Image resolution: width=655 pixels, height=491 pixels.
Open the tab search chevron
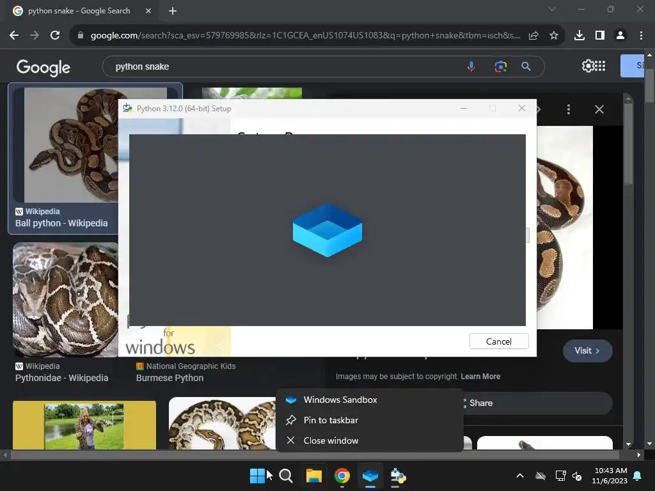coord(552,9)
